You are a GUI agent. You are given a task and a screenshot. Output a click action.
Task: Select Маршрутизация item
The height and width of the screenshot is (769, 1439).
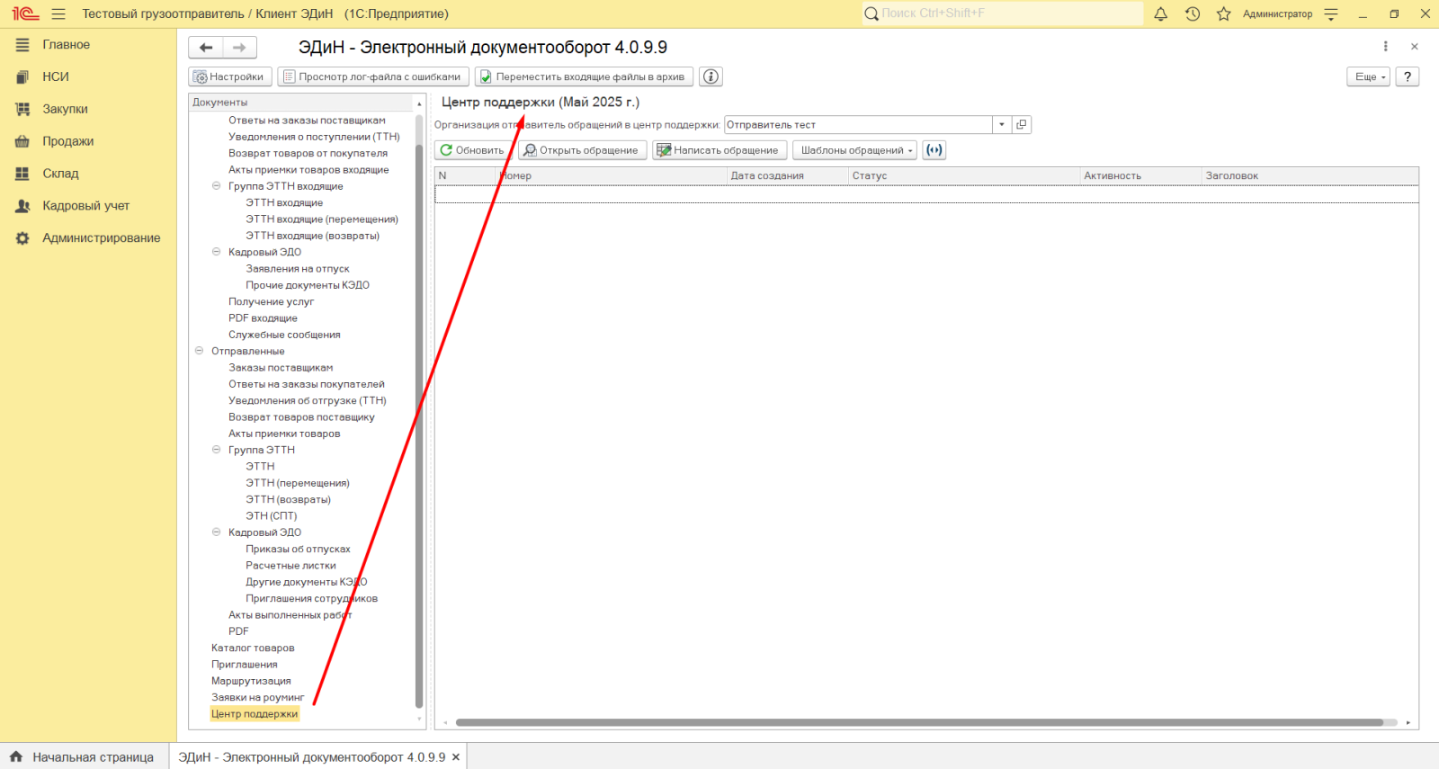click(251, 681)
